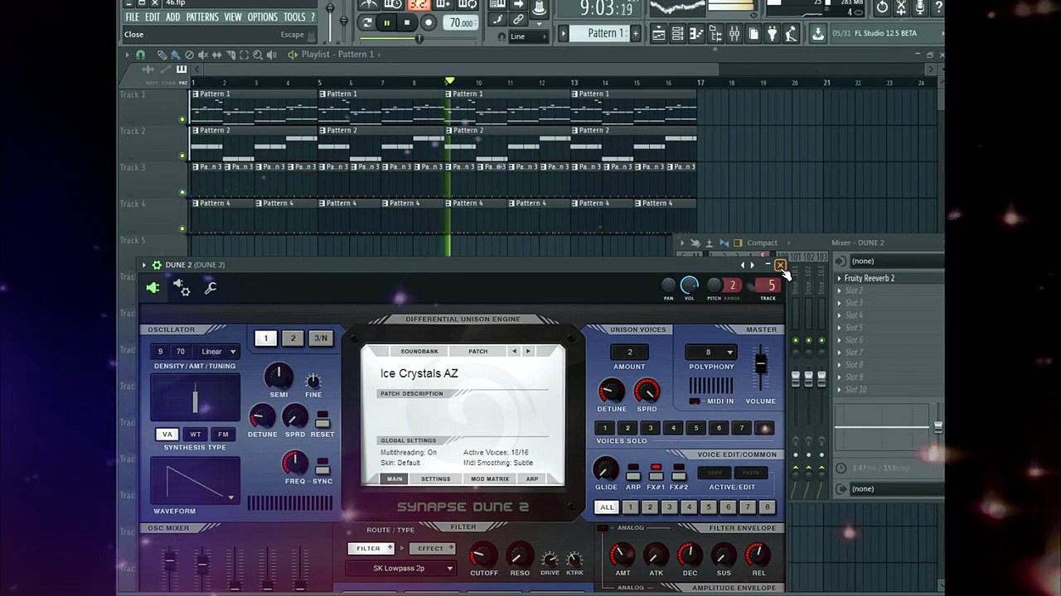Click the record button
Screen dimensions: 1061x596
tap(429, 23)
